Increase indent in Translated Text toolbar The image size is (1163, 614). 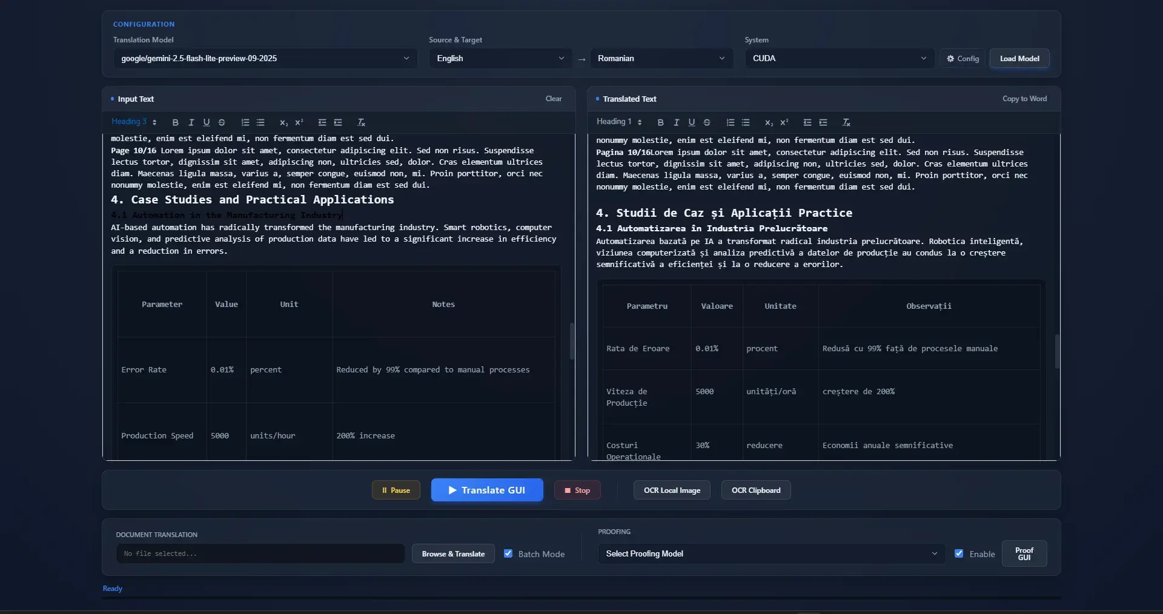(823, 122)
